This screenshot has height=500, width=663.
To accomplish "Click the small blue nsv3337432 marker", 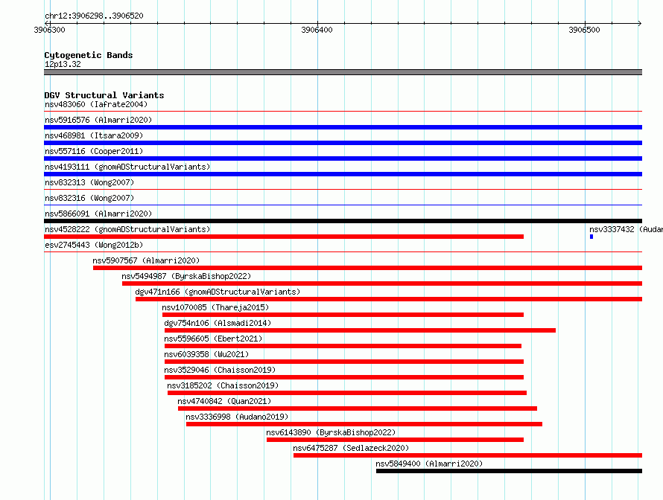I will (591, 237).
